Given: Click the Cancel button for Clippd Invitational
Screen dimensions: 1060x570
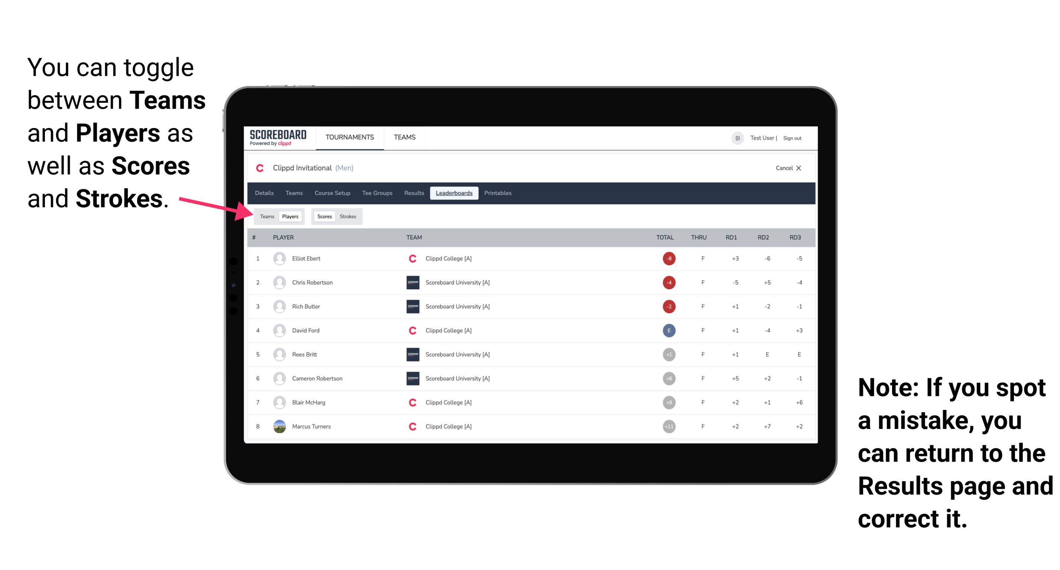Looking at the screenshot, I should click(787, 168).
